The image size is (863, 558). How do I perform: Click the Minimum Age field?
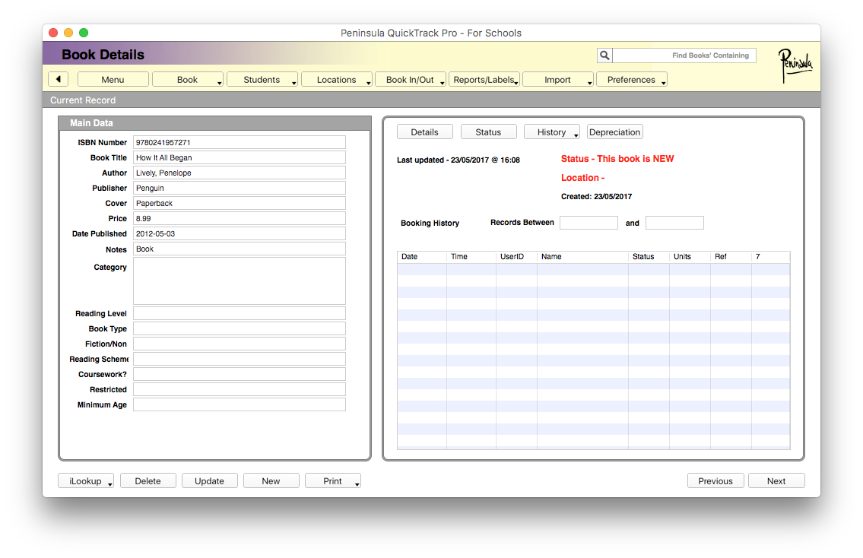click(240, 405)
